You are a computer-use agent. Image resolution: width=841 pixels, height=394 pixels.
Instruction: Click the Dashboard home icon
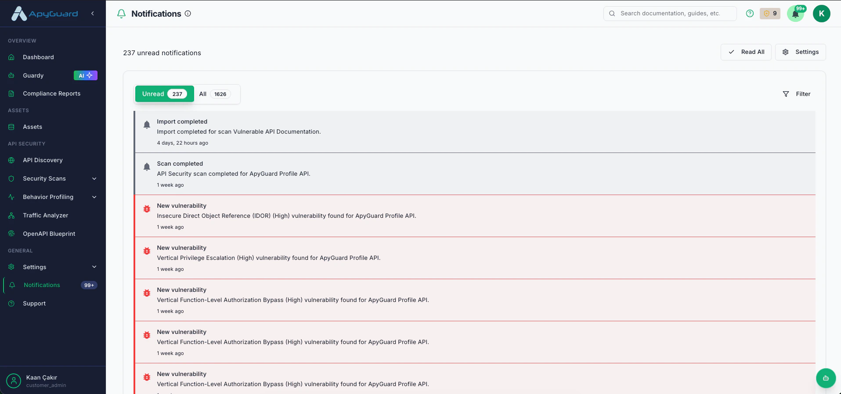pyautogui.click(x=11, y=57)
